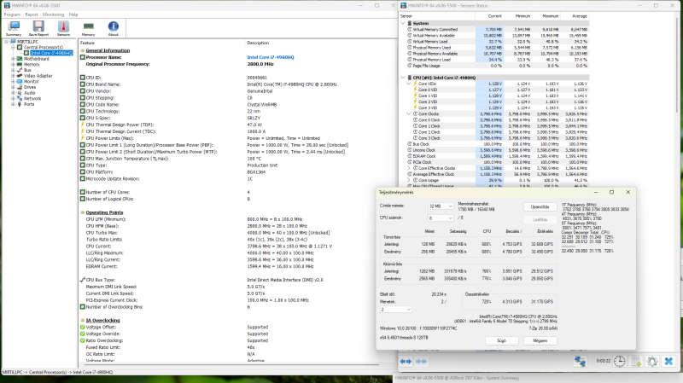
Task: Collapse the Central Processor(s) node
Action: (x=13, y=47)
